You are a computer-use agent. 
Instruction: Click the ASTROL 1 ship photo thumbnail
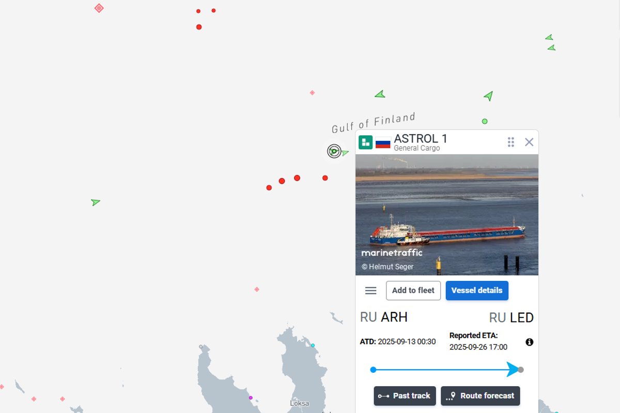tap(447, 215)
